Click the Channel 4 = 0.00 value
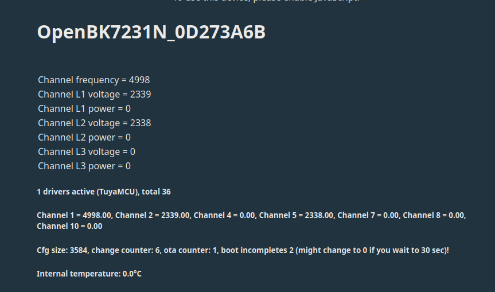Screen dimensions: 495x292 [x=224, y=215]
